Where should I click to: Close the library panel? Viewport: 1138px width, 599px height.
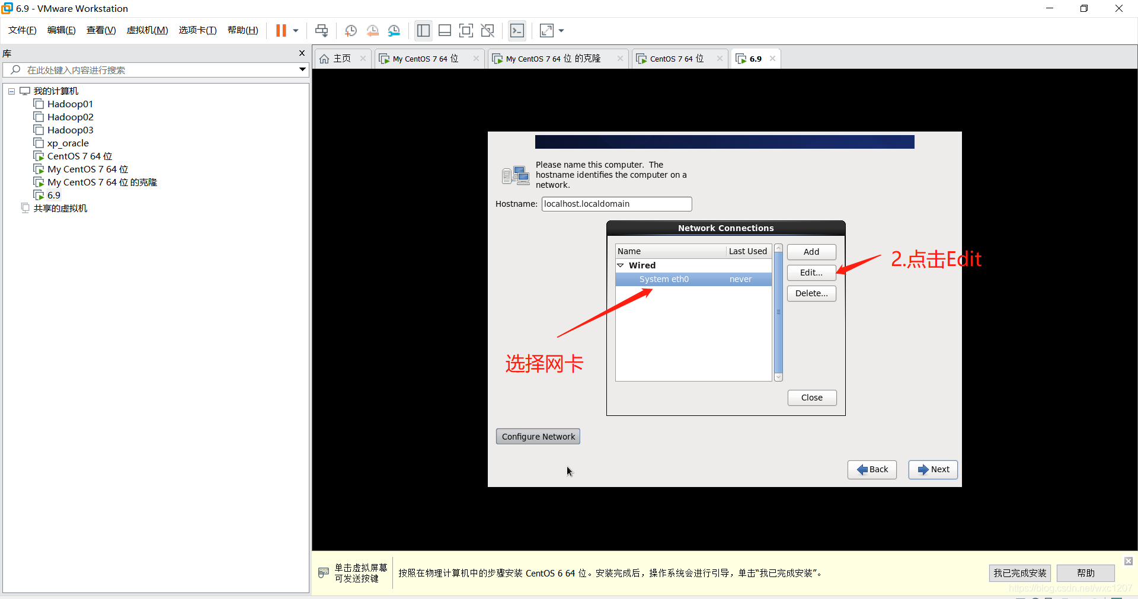(302, 53)
